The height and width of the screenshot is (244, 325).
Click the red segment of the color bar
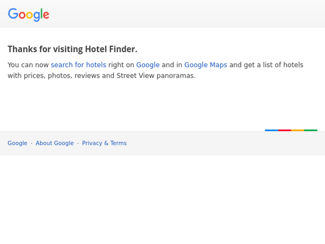tap(285, 130)
